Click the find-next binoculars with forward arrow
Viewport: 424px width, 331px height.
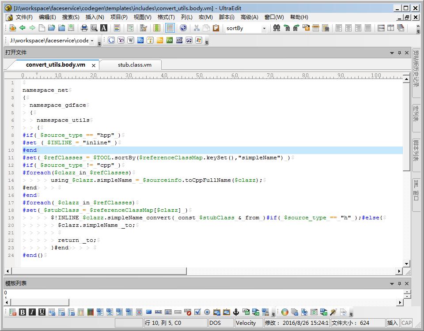click(x=296, y=28)
